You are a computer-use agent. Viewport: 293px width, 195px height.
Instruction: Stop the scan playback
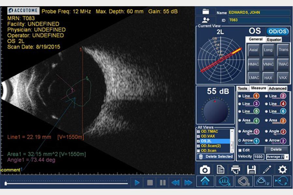[x=150, y=183]
